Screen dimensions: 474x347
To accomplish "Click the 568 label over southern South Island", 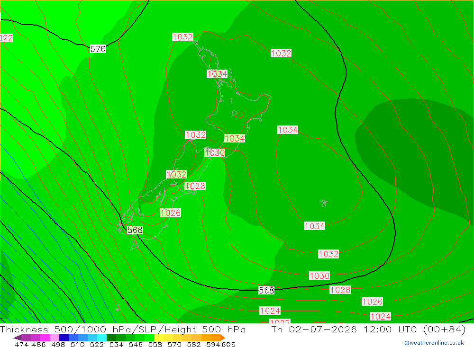I will (x=135, y=230).
